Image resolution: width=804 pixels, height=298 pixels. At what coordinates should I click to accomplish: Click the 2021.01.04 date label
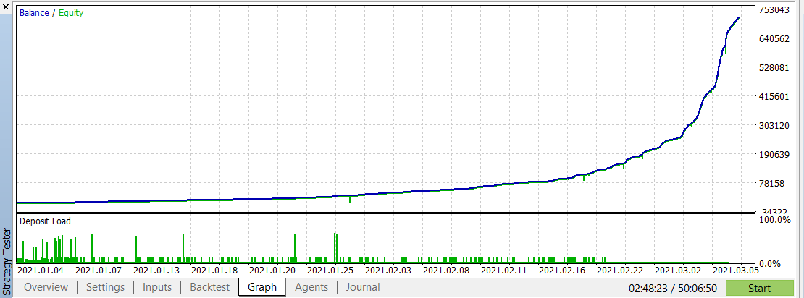[x=41, y=271]
